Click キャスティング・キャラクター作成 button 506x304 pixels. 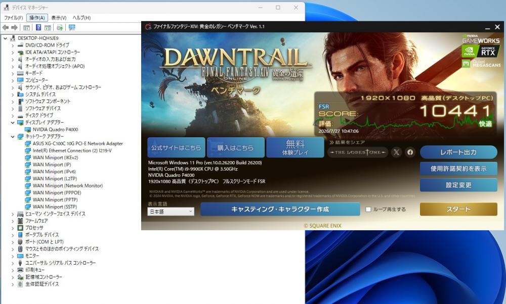pos(280,210)
